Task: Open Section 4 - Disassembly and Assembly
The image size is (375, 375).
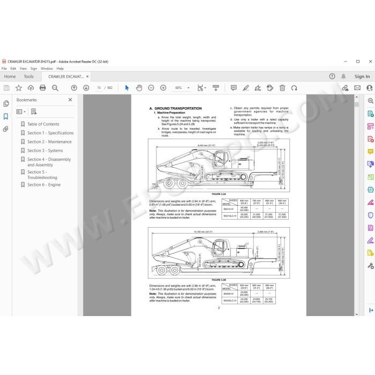Action: pos(49,162)
